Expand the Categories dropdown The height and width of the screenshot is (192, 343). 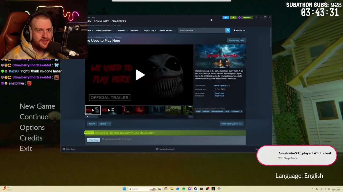(122, 30)
